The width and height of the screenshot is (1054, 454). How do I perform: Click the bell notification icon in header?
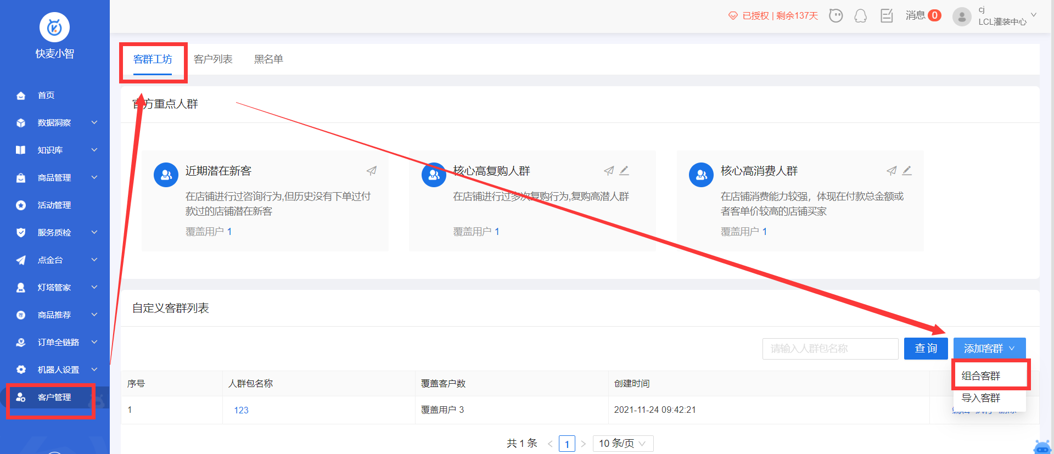pos(860,16)
